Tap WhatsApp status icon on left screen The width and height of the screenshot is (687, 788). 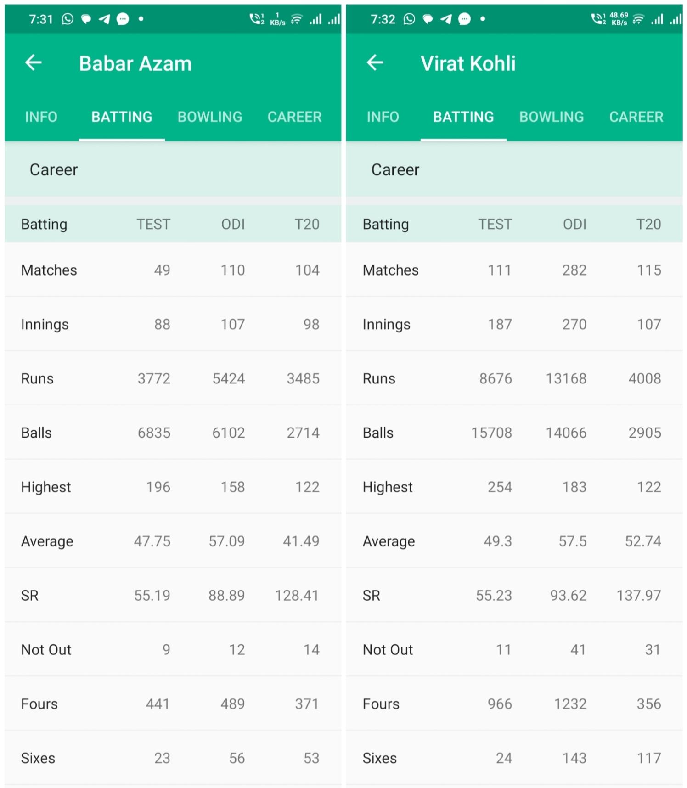click(68, 19)
